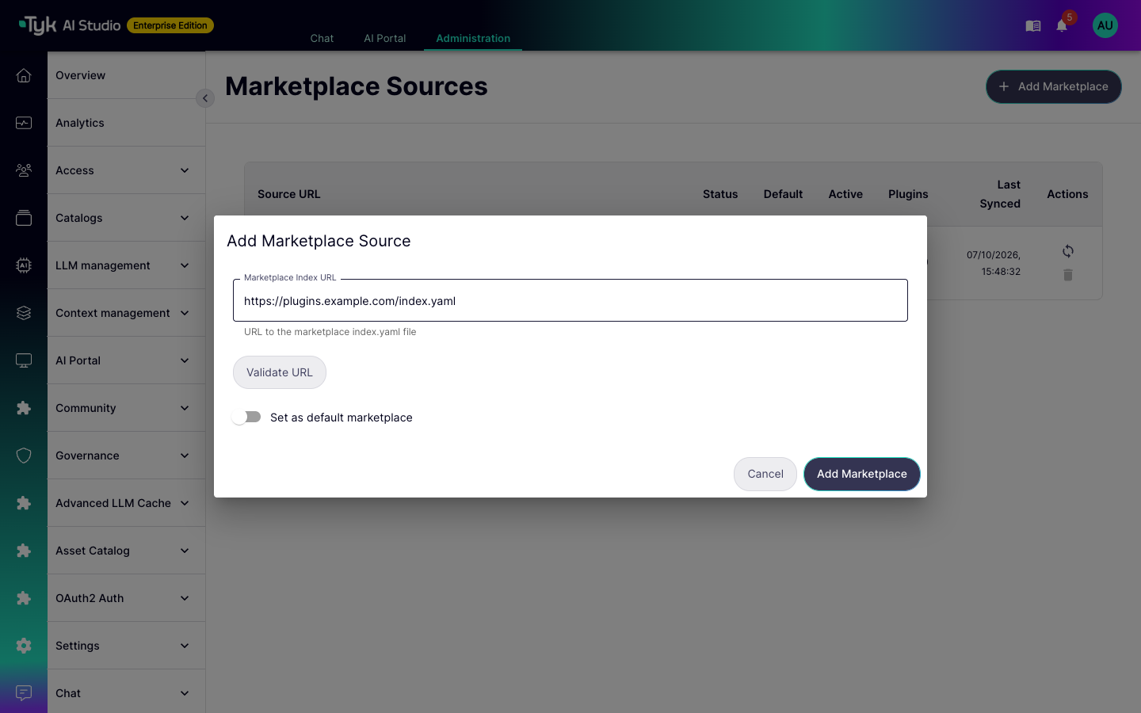Viewport: 1141px width, 713px height.
Task: Click the Community puzzle-piece icon
Action: coord(24,408)
